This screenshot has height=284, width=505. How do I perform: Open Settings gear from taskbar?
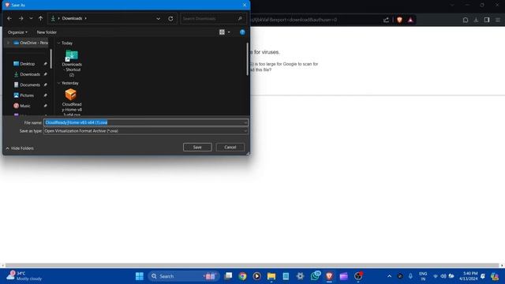(x=300, y=276)
